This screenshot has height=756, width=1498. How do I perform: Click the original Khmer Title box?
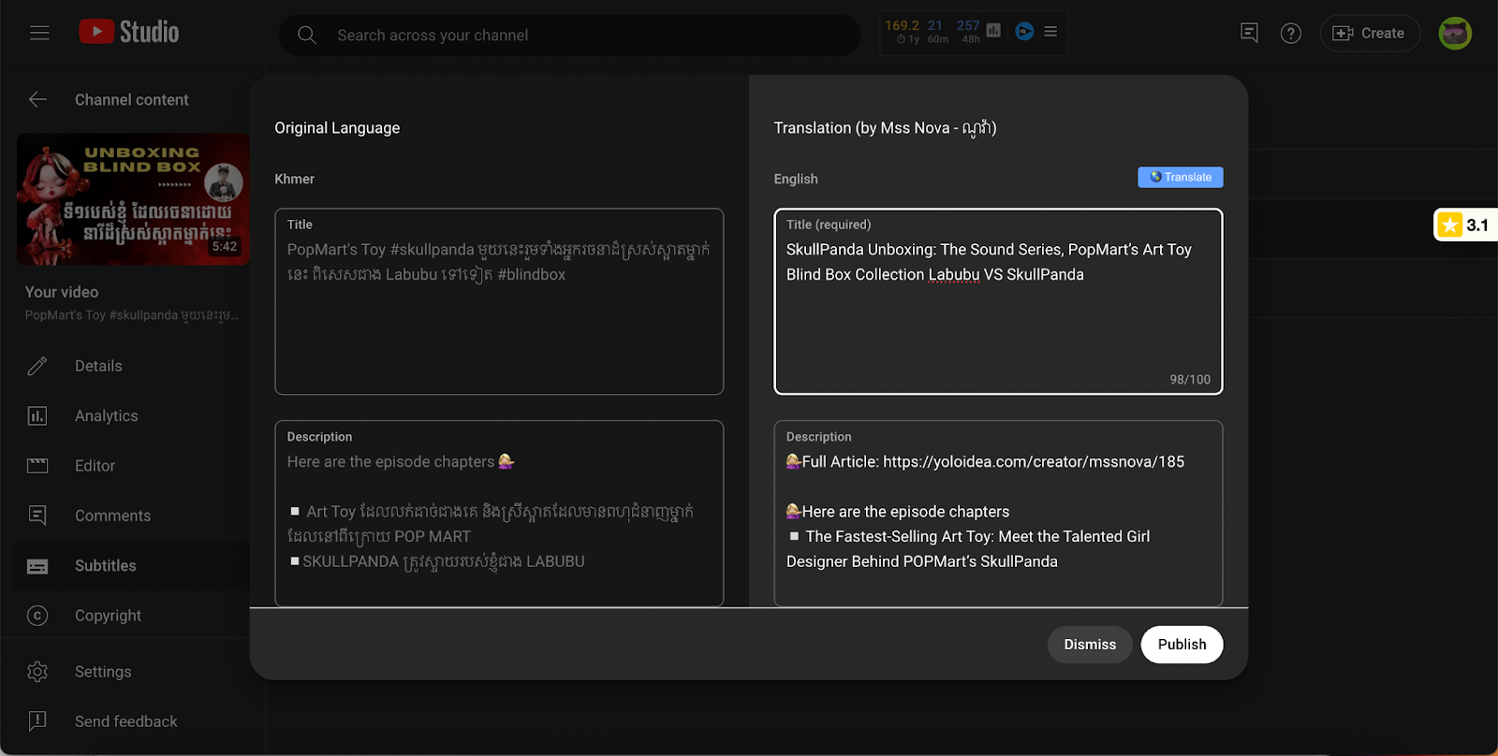[499, 301]
